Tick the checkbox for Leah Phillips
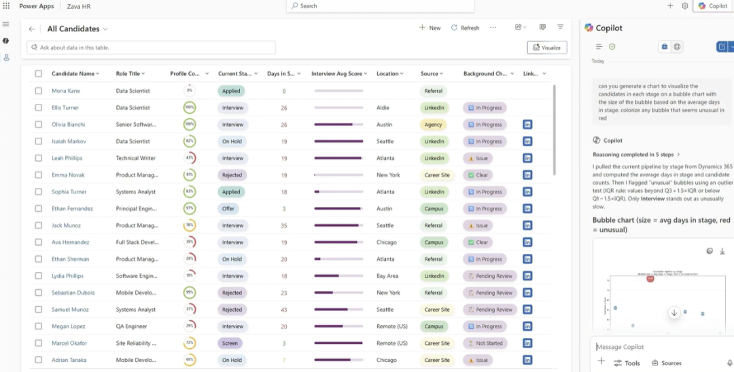The image size is (734, 372). pos(38,158)
